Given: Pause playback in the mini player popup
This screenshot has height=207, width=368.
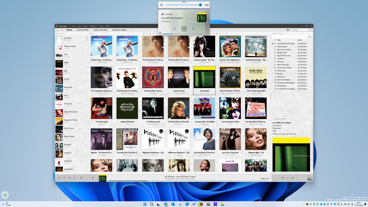Looking at the screenshot, I should (x=184, y=28).
